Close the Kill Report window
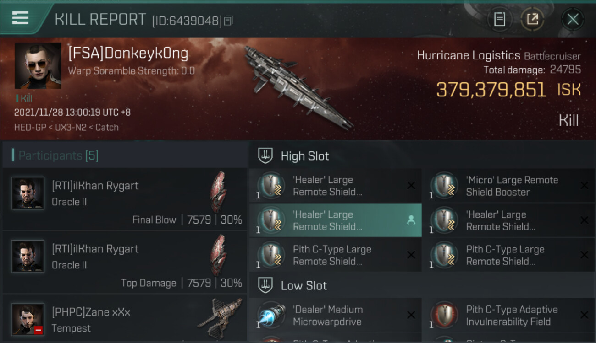596x343 pixels. (573, 19)
